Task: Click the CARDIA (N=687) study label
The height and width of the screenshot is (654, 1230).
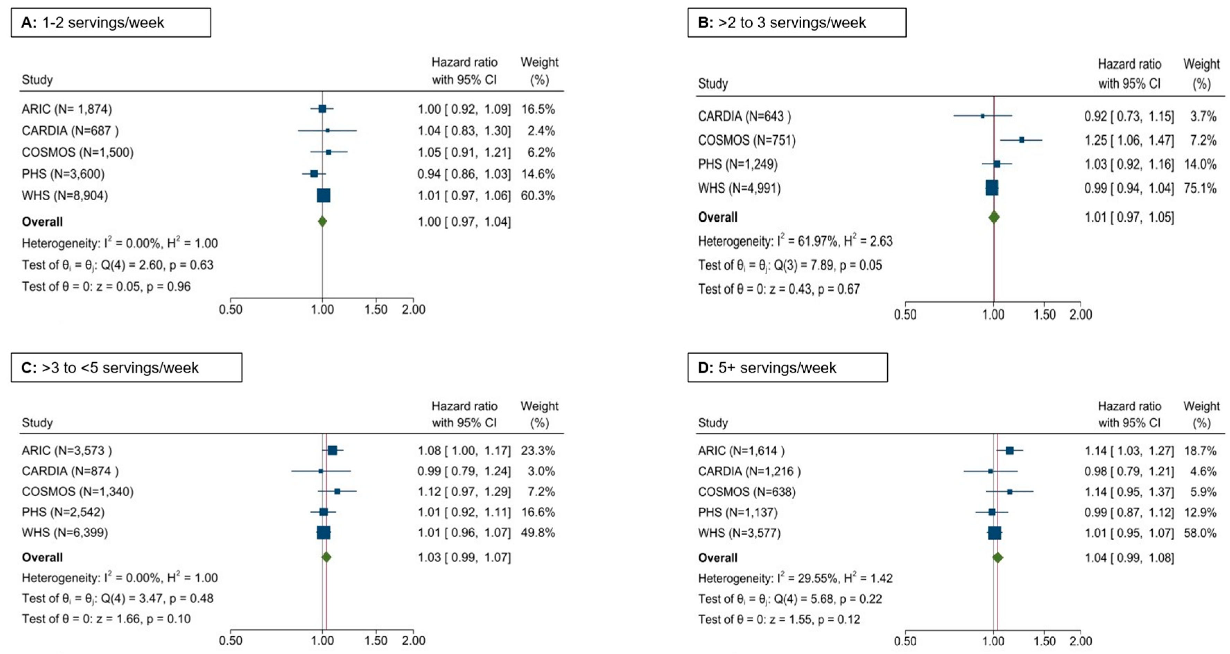Action: tap(70, 131)
